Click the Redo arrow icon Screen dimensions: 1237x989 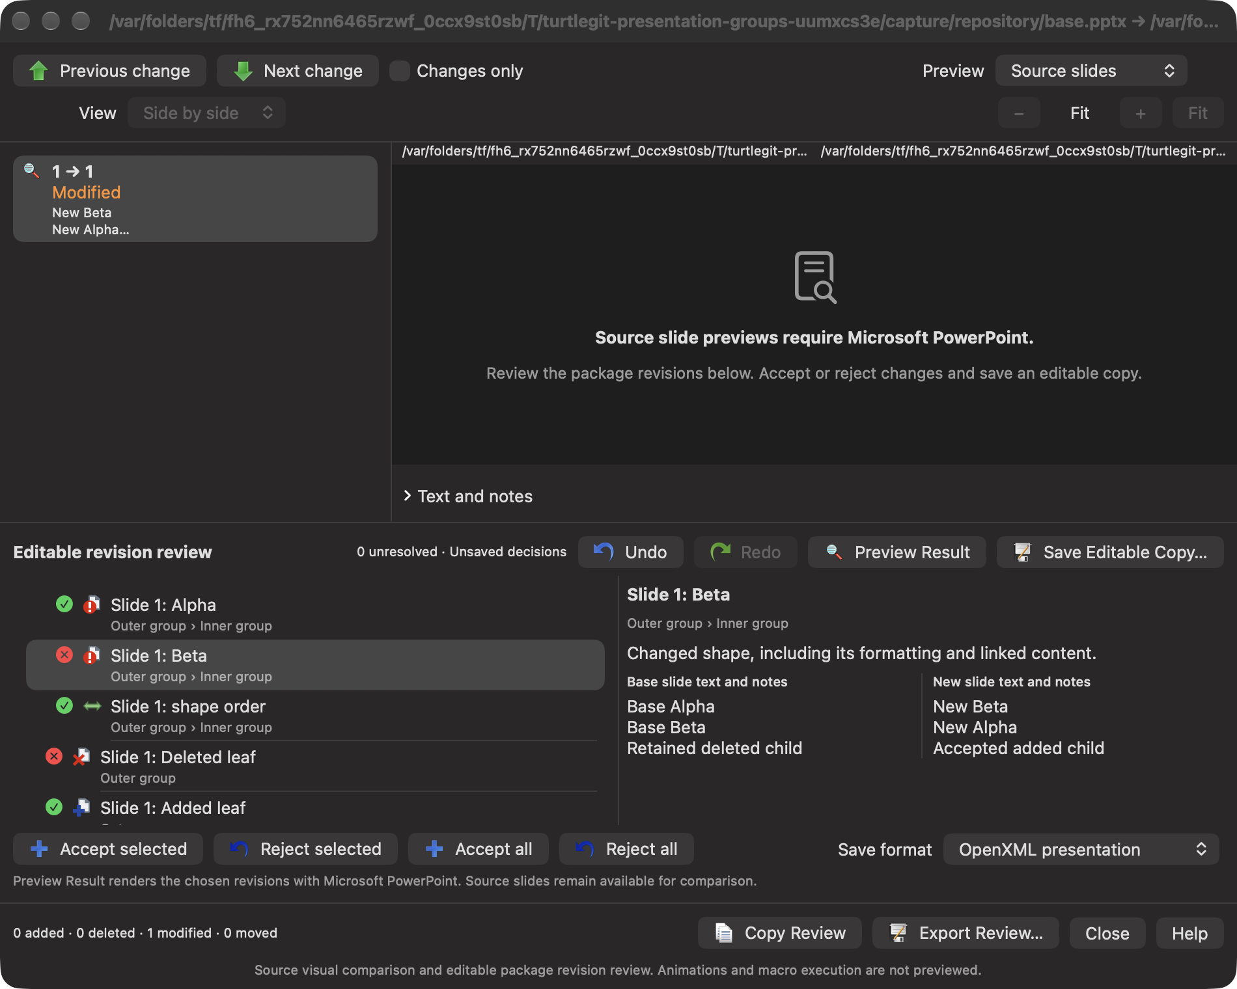coord(720,552)
